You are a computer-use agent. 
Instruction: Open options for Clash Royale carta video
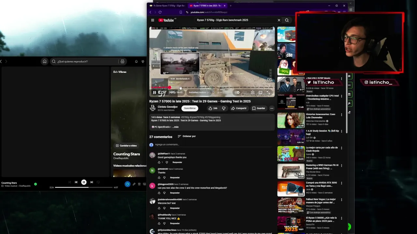(x=341, y=148)
